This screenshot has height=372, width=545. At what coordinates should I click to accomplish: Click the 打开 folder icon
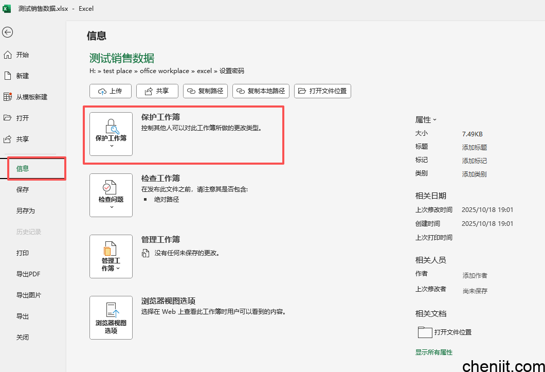(x=7, y=118)
